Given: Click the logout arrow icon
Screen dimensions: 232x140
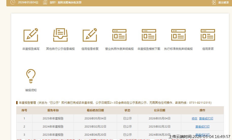Looking at the screenshot, I should [x=213, y=2].
